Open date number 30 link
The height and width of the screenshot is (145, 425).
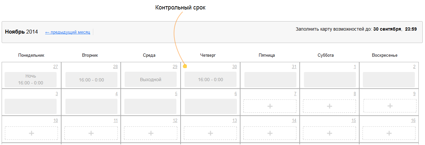point(235,67)
